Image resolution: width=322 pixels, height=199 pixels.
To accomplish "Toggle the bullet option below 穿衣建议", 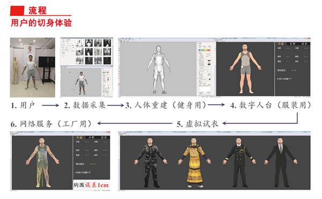I will (x=284, y=79).
